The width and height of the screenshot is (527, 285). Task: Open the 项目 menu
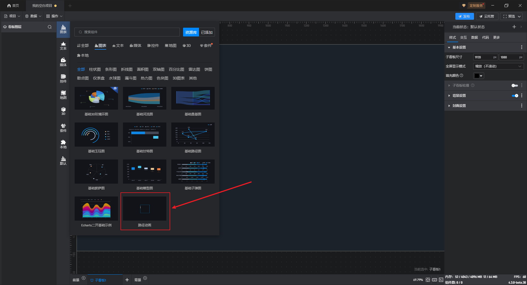[12, 16]
